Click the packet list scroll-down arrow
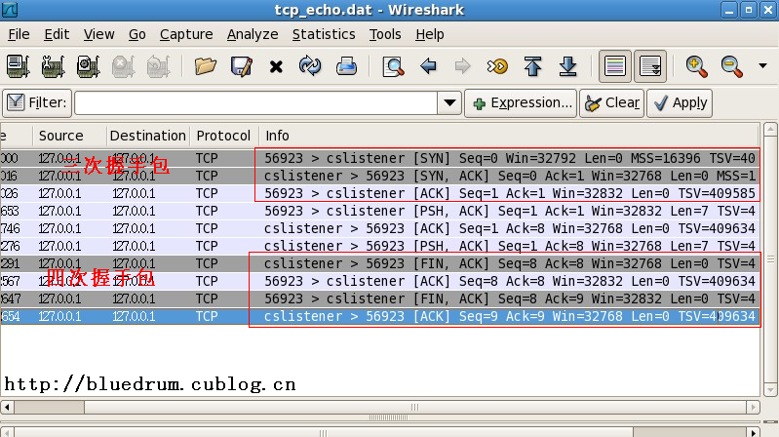The height and width of the screenshot is (437, 779). (770, 389)
